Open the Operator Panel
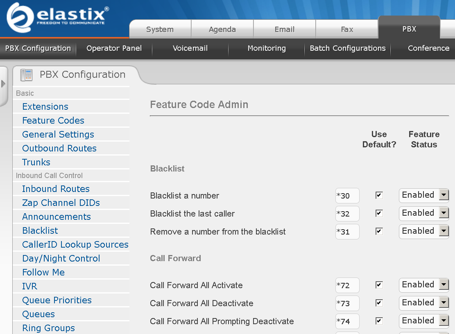 [x=114, y=48]
